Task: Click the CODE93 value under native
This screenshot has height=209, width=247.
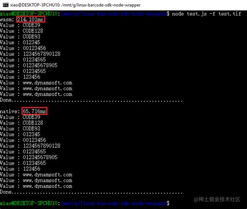Action: click(x=31, y=129)
